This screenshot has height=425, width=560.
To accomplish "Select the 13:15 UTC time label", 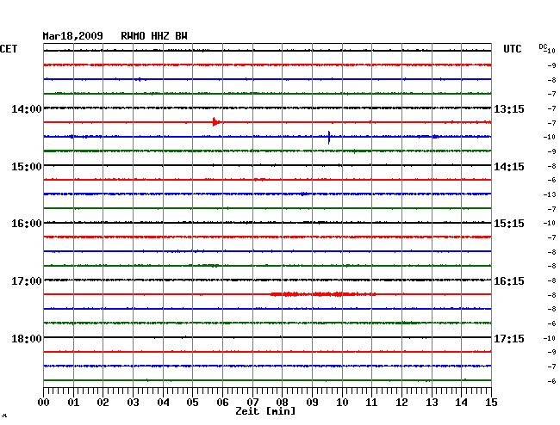I will click(509, 109).
